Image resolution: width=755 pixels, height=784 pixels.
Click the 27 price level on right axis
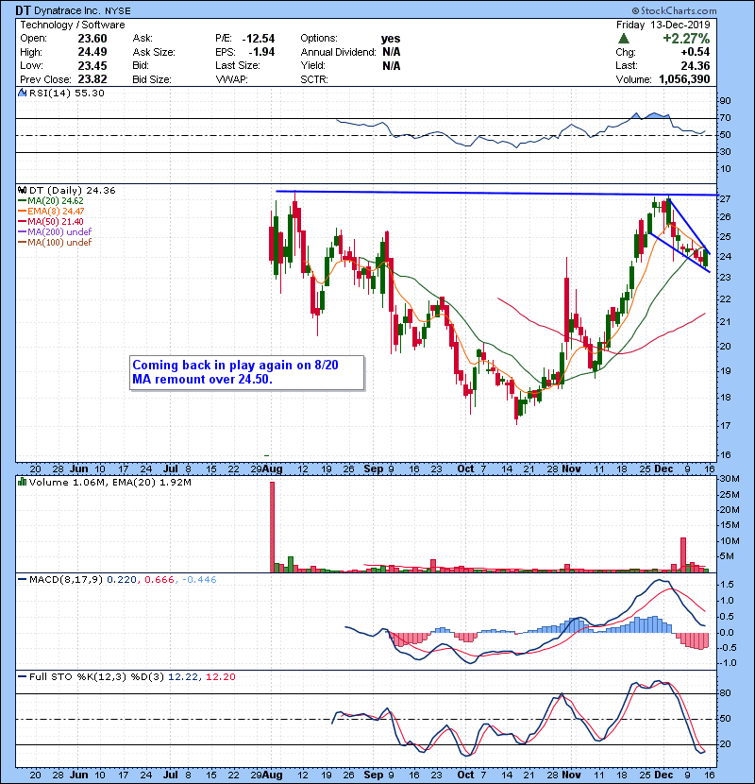point(725,199)
